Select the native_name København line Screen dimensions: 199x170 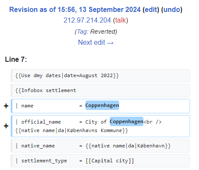tap(100, 146)
